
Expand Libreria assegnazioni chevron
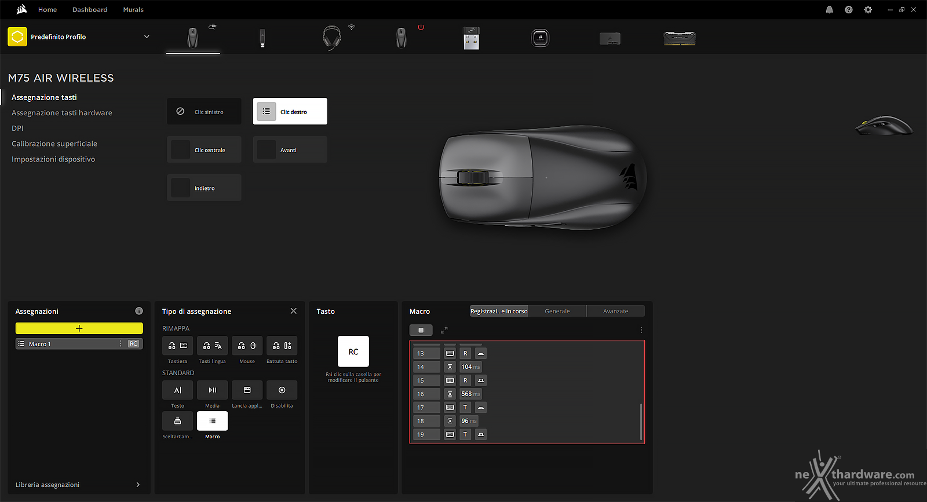pyautogui.click(x=138, y=485)
